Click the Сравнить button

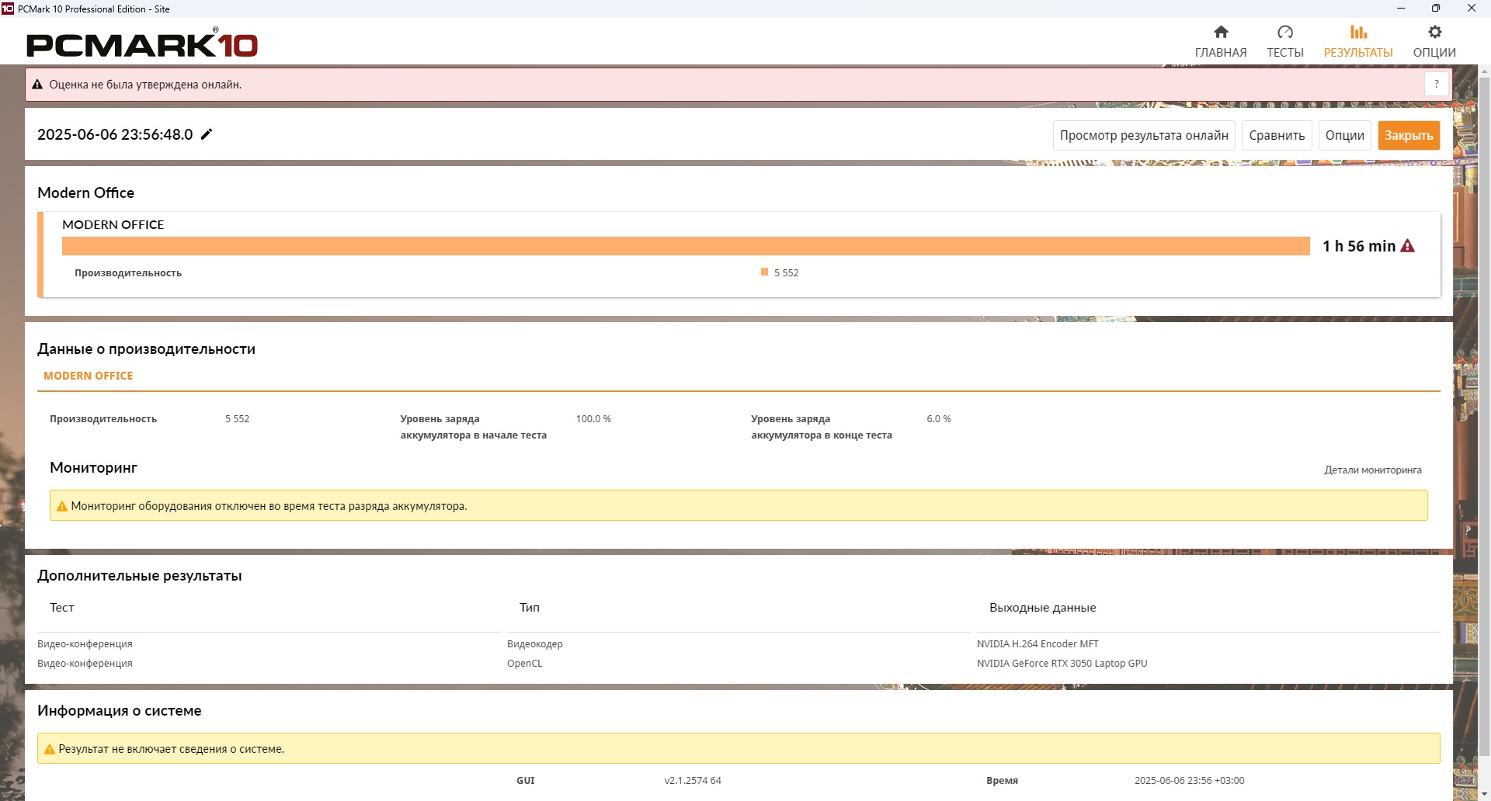pos(1277,135)
